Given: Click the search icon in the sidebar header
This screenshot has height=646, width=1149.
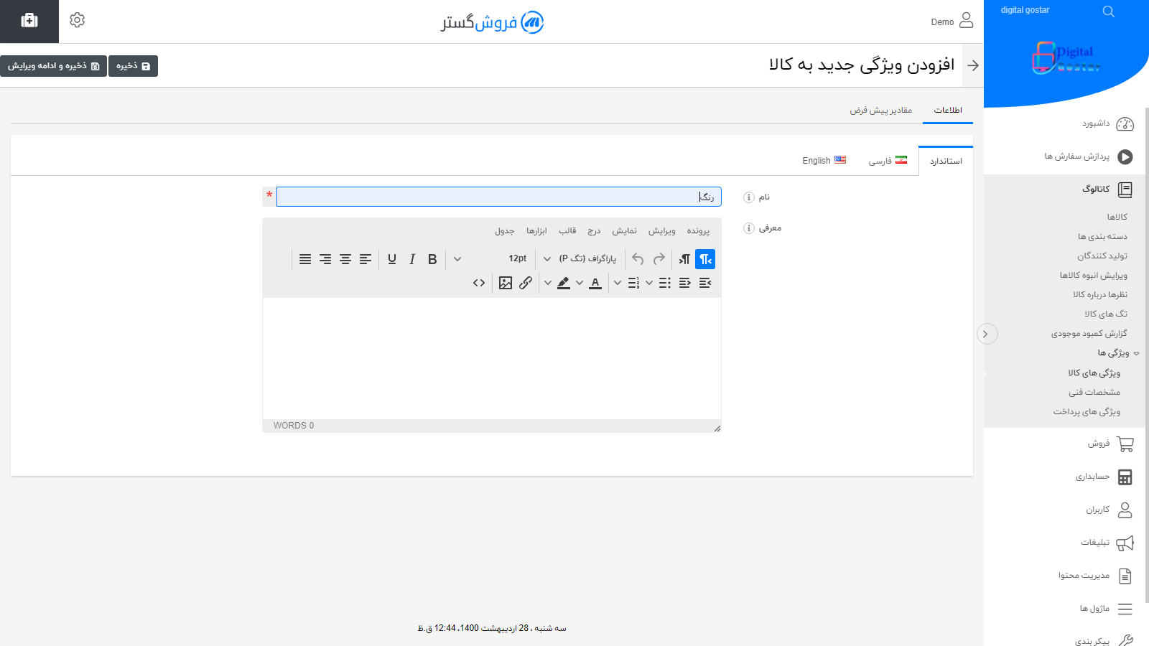Looking at the screenshot, I should click(x=1108, y=11).
